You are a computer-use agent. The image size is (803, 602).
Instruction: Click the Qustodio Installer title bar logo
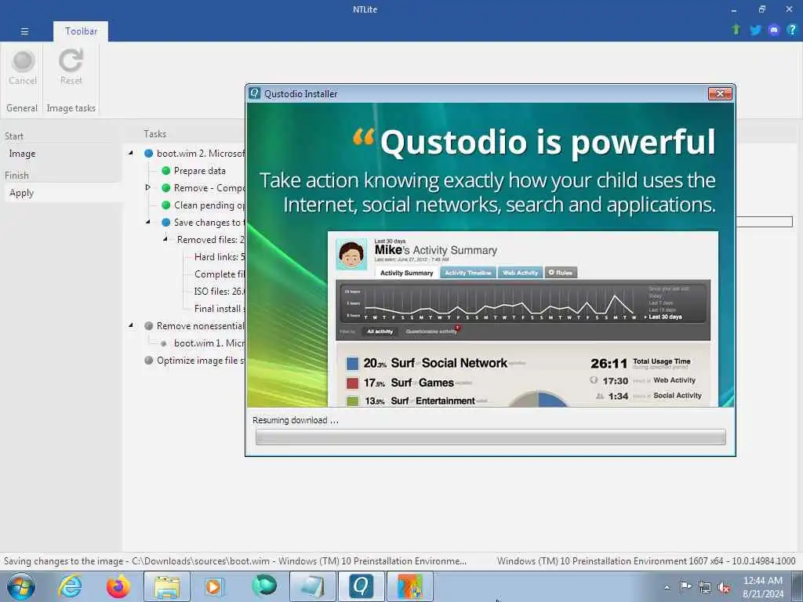click(x=255, y=94)
